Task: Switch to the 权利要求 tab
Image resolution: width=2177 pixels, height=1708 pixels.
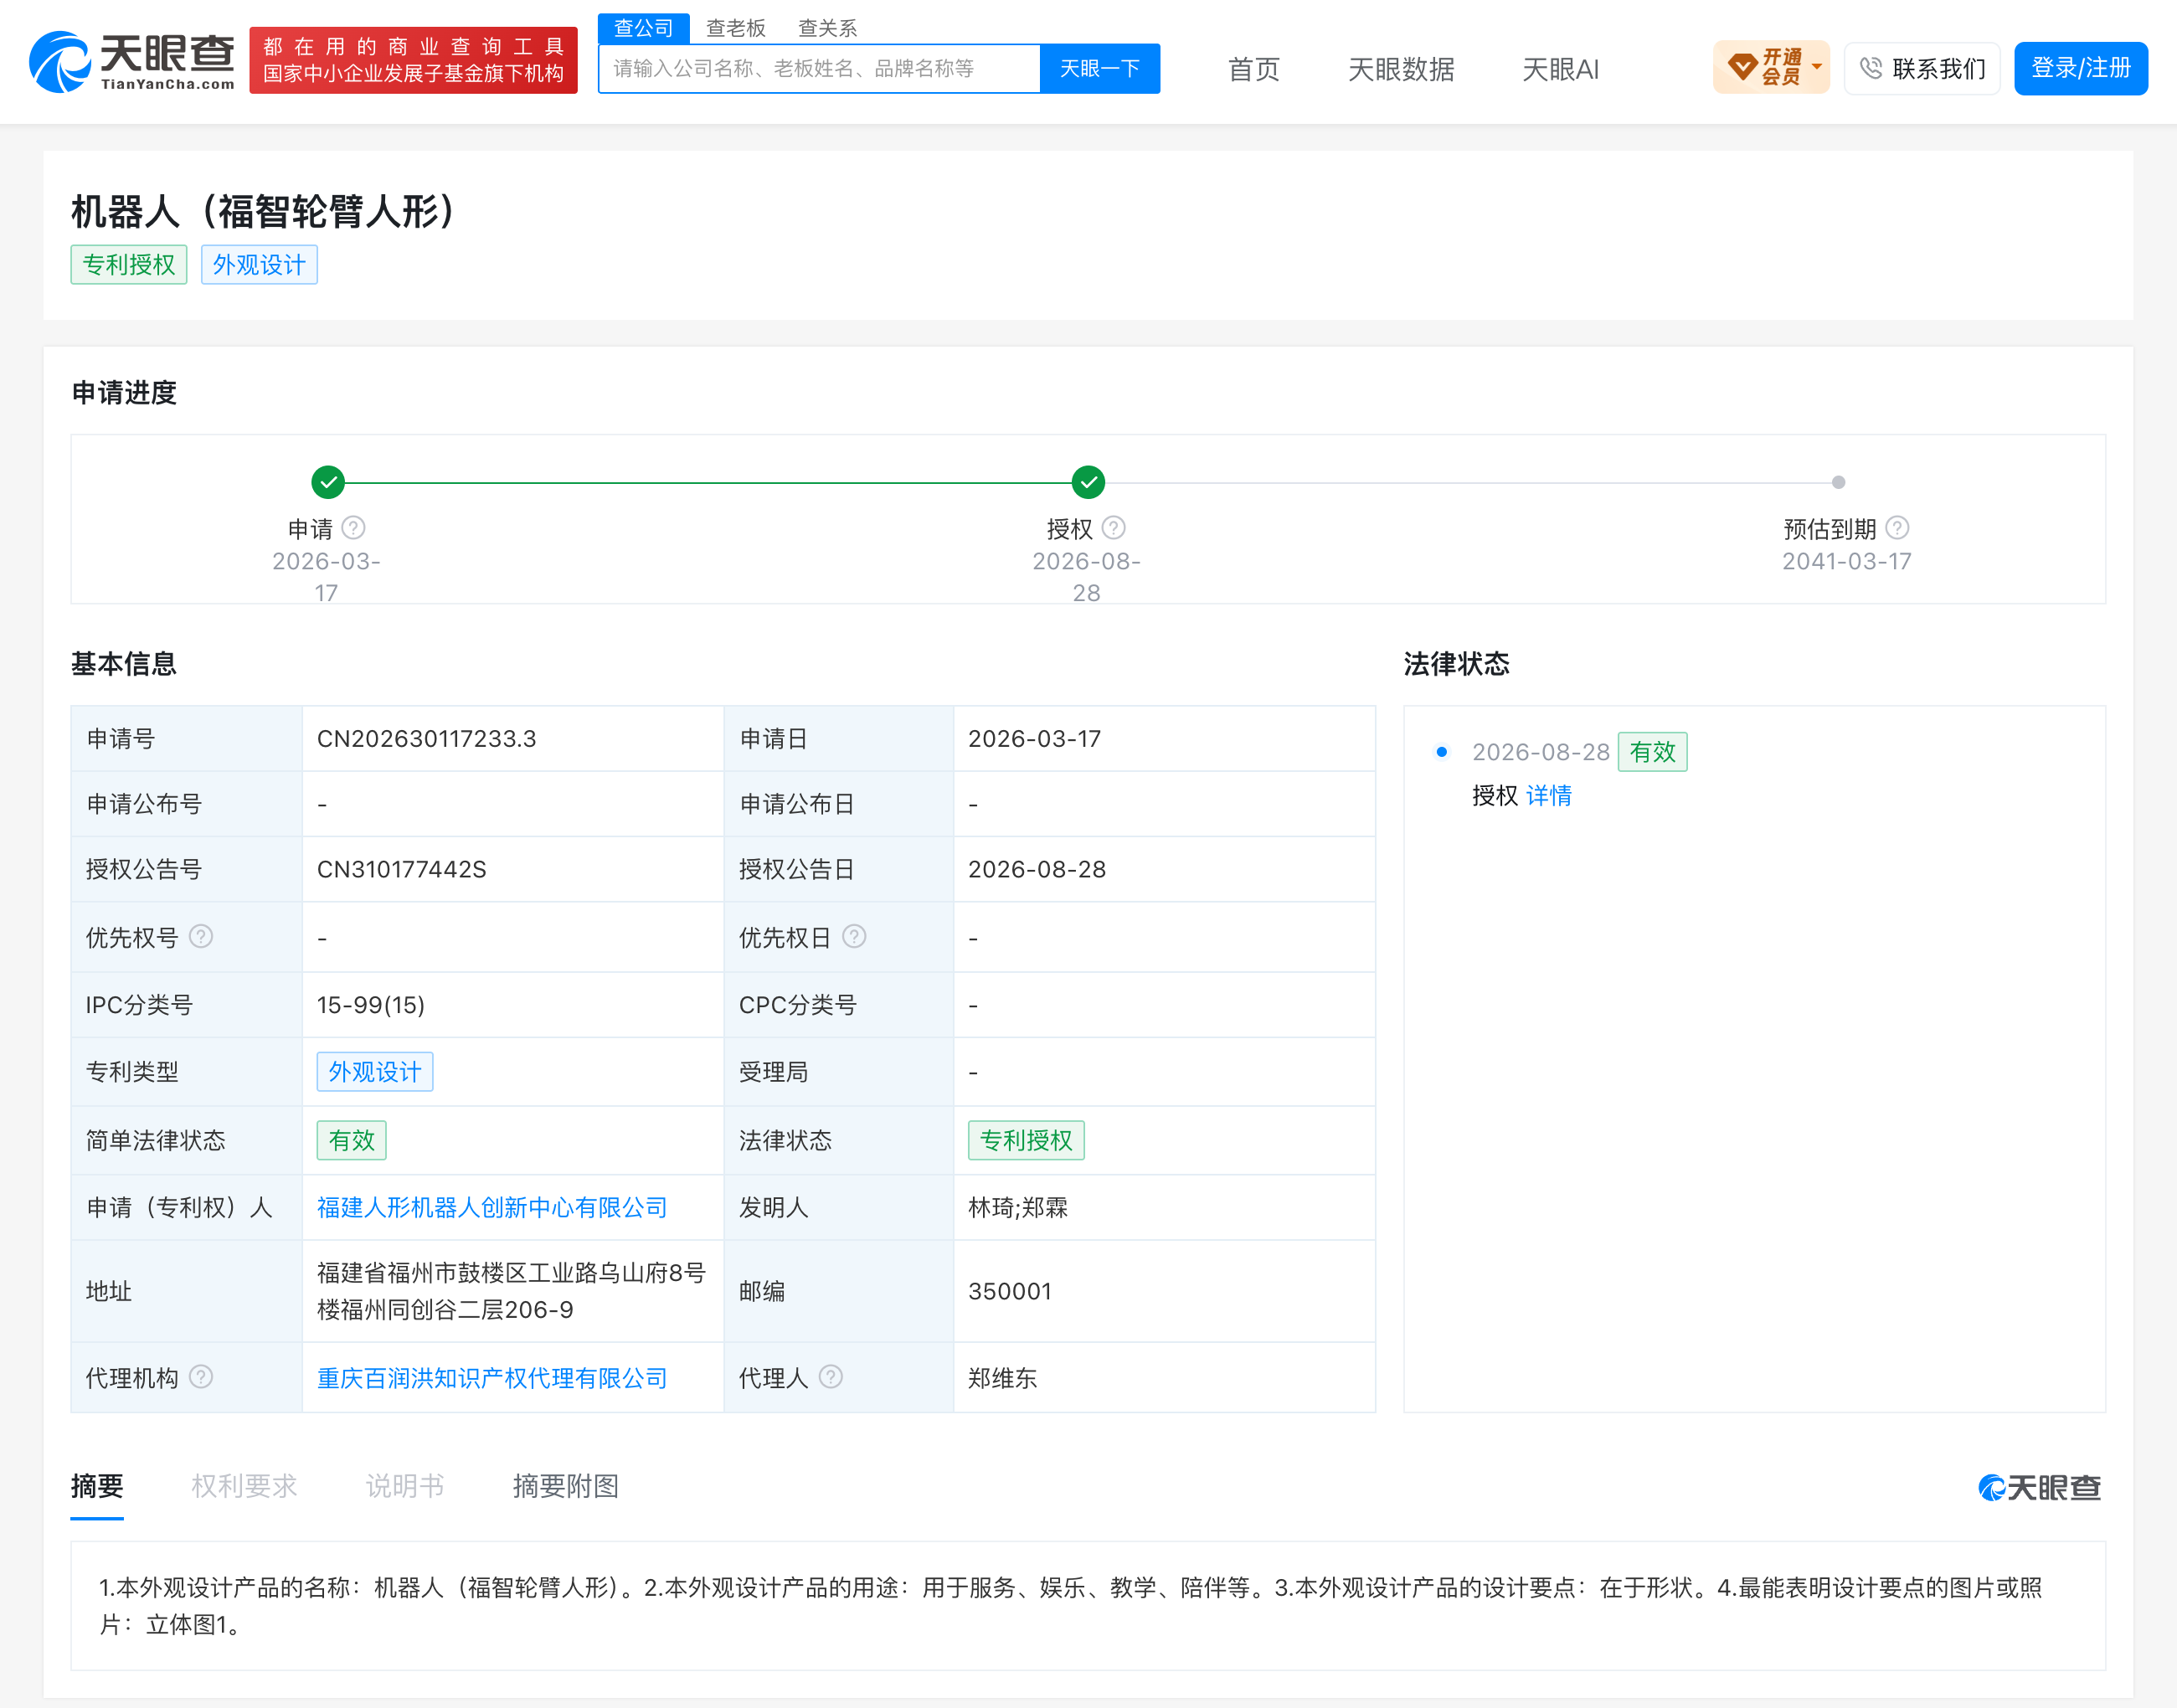Action: [x=244, y=1486]
